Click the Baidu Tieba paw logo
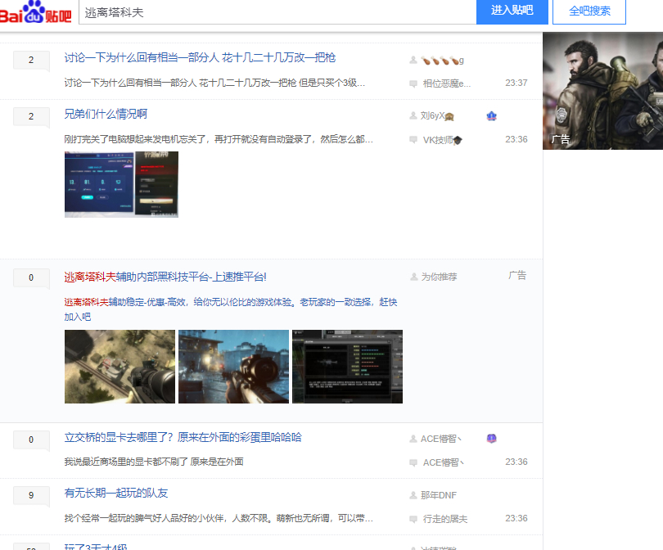The height and width of the screenshot is (550, 663). [x=35, y=11]
